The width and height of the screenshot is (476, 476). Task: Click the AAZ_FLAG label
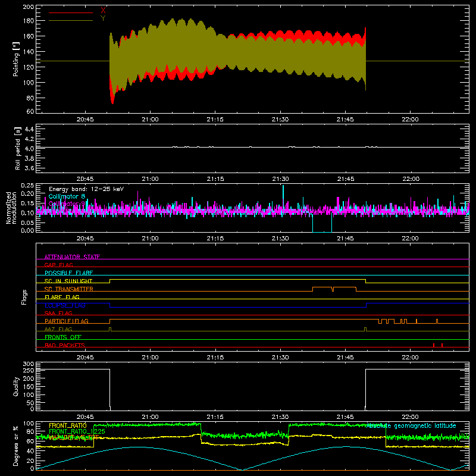click(58, 329)
